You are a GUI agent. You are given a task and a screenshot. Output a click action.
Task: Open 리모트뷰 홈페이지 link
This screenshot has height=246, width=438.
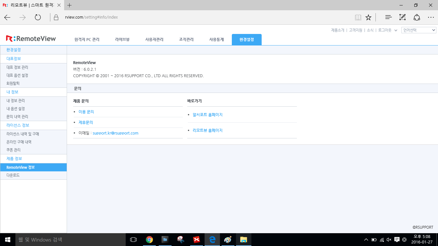tap(207, 130)
